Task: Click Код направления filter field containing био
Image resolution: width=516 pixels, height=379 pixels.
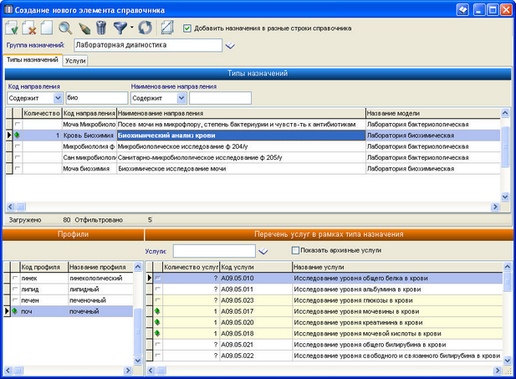Action: coord(97,98)
